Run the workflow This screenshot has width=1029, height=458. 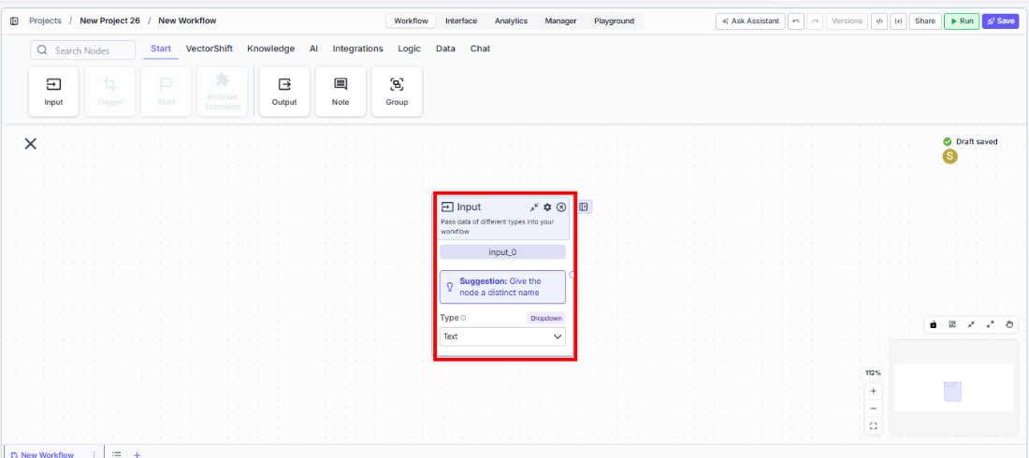(x=962, y=21)
